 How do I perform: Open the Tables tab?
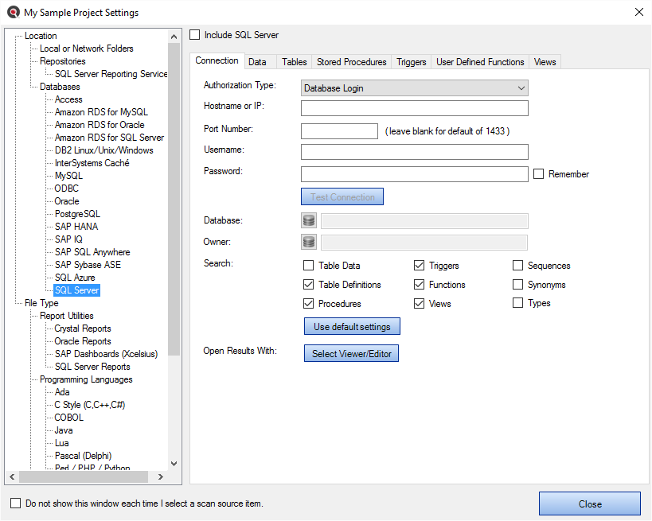point(295,62)
